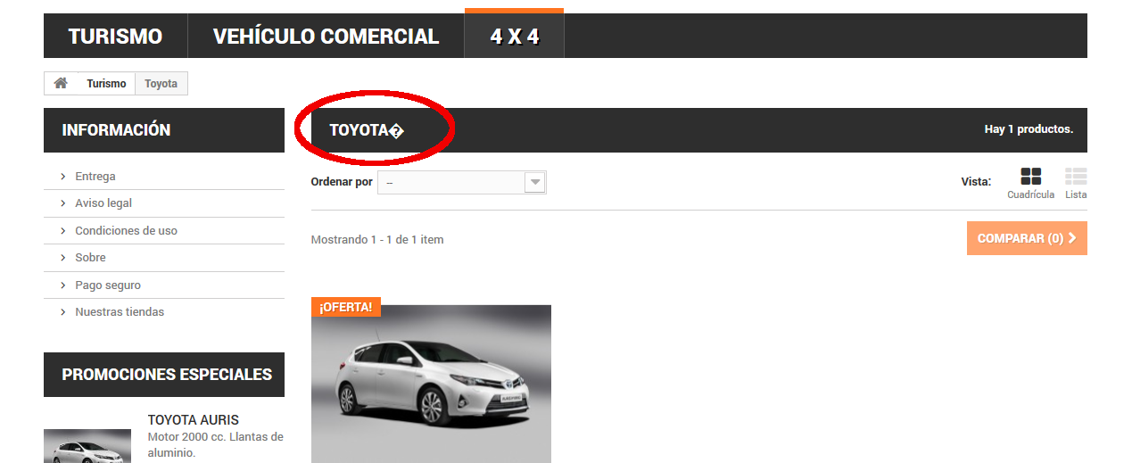This screenshot has height=463, width=1132.
Task: Click 'Mostrando 1 - 1 de 1 item' text
Action: coord(377,240)
